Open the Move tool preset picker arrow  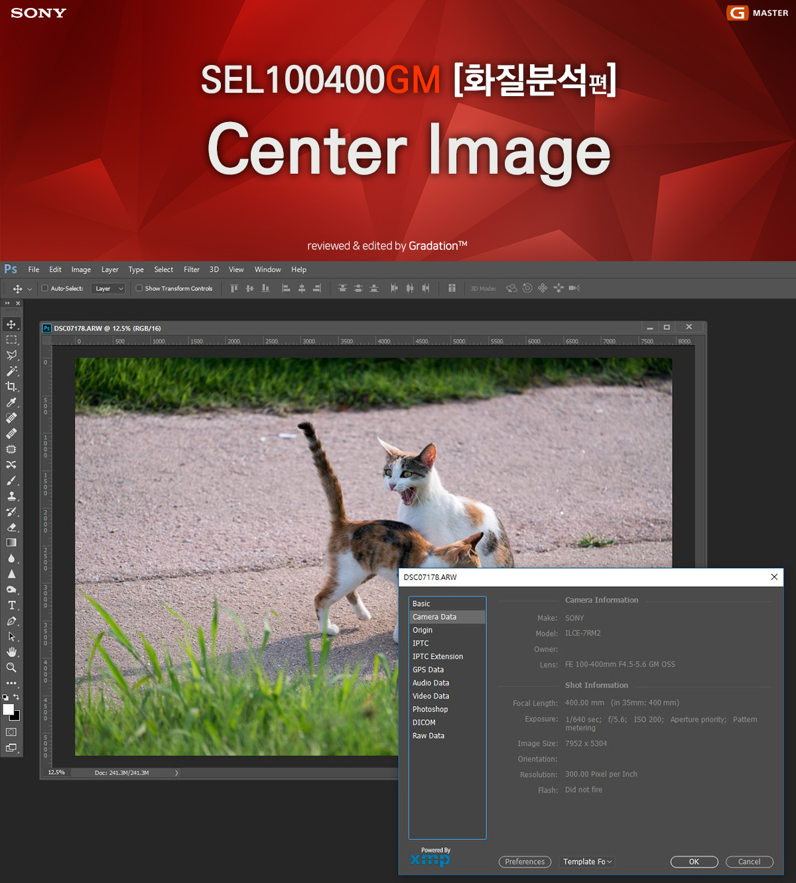[29, 289]
